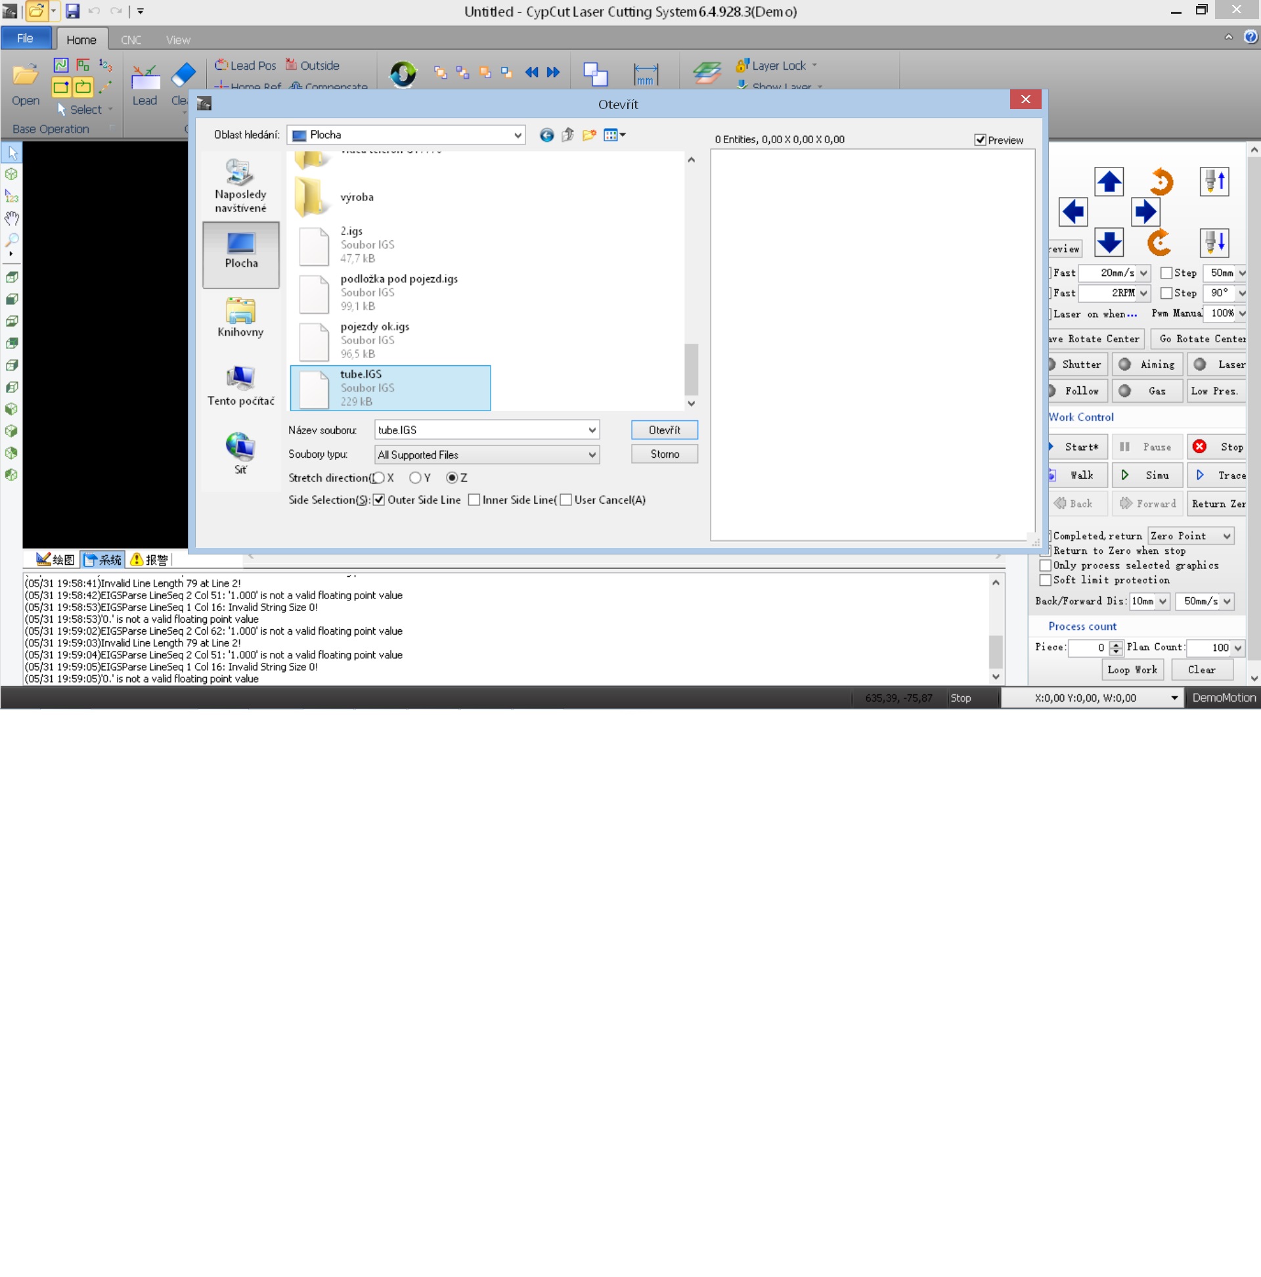Select the Síť network shortcut
The image size is (1261, 1277).
[x=240, y=455]
